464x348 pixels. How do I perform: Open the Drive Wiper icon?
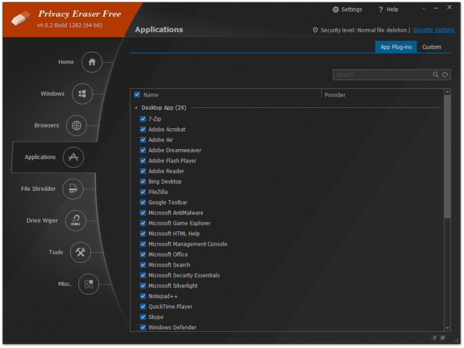(75, 220)
